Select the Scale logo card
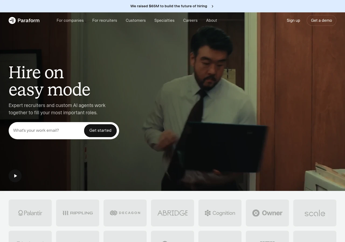 pyautogui.click(x=315, y=213)
